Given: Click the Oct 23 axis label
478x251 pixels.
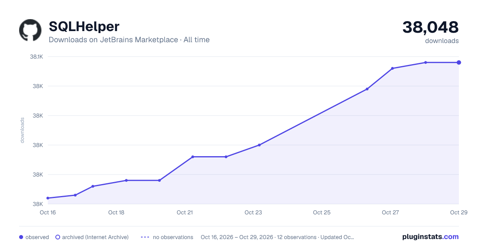Looking at the screenshot, I should pyautogui.click(x=253, y=212).
